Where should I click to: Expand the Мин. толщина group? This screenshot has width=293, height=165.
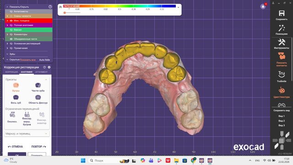7,21
